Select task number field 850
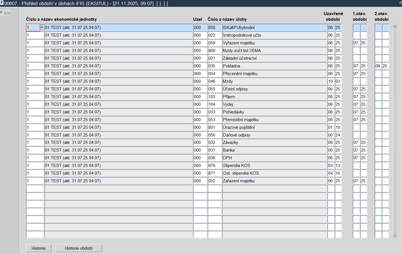This screenshot has width=402, height=254. pyautogui.click(x=215, y=28)
